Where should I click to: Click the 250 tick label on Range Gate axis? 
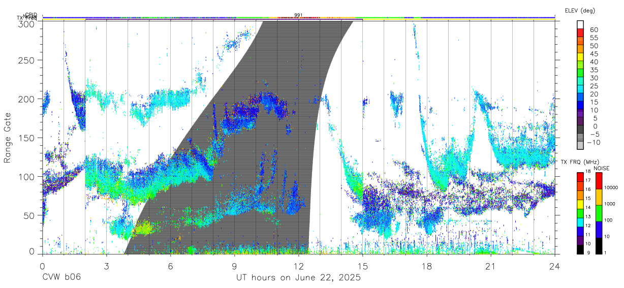pyautogui.click(x=26, y=60)
